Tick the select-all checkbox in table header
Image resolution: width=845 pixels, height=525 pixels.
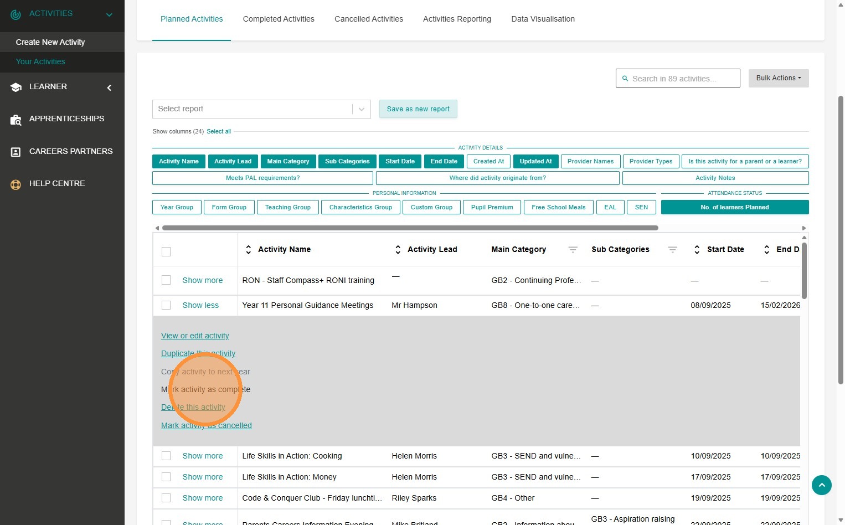click(x=166, y=252)
